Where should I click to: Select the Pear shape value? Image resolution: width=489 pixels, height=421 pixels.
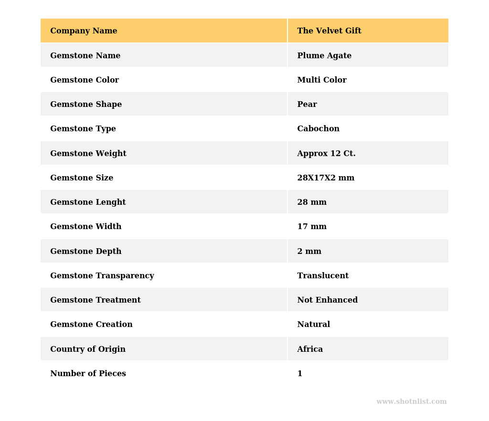click(307, 105)
